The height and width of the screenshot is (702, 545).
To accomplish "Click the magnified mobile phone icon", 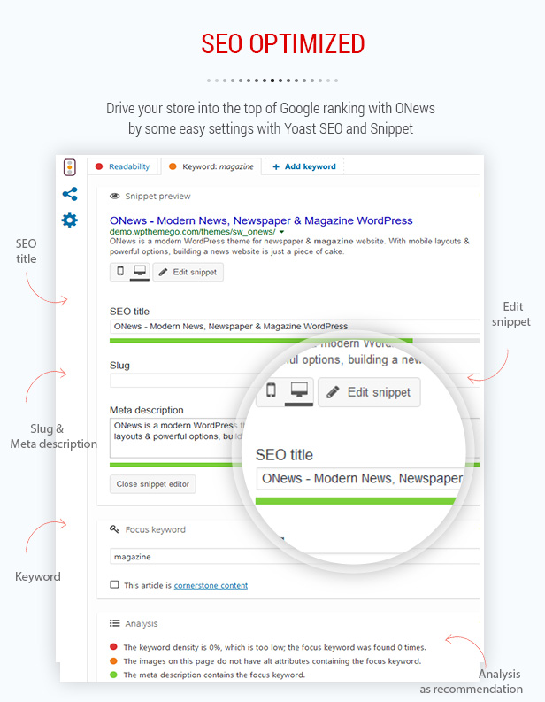I will (271, 390).
